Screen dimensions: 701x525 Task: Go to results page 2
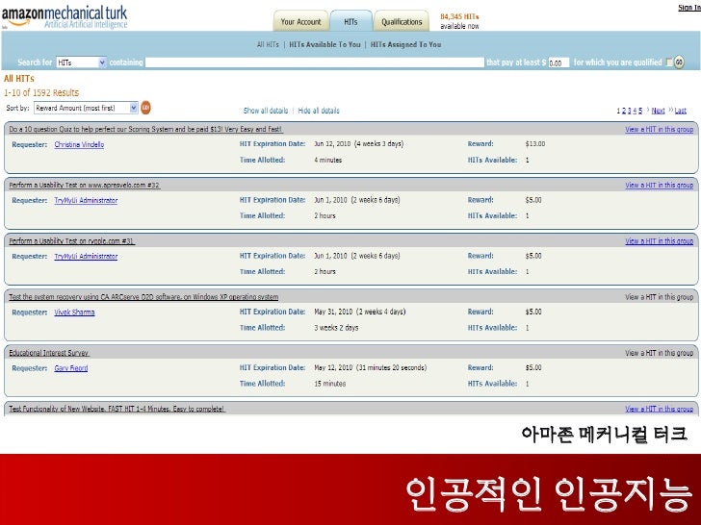[x=624, y=111]
